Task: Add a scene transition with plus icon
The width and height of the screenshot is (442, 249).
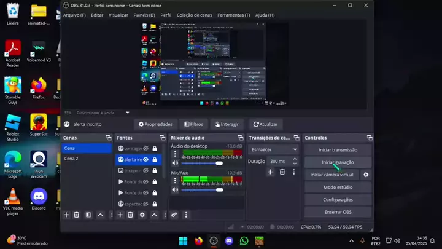Action: click(x=270, y=172)
